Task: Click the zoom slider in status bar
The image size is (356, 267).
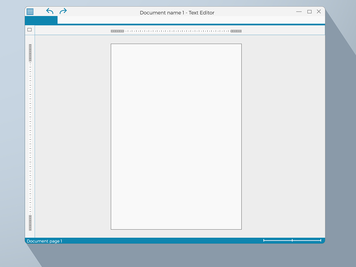Action: coord(292,240)
